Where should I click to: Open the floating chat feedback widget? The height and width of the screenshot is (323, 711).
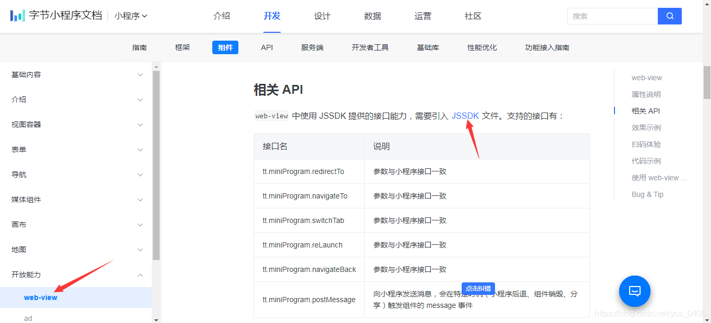(634, 291)
